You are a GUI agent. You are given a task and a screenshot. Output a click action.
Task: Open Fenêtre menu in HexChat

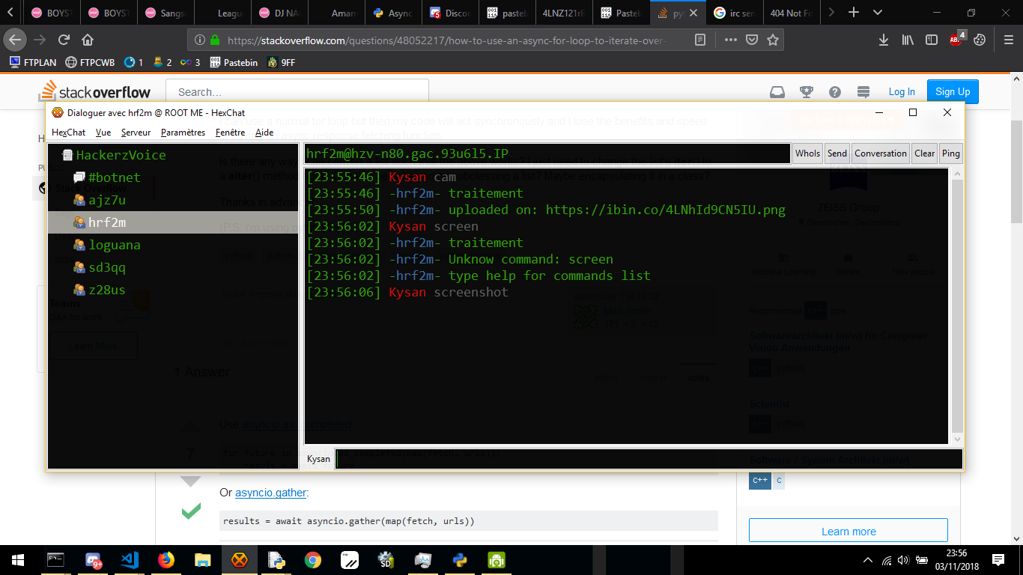coord(230,133)
